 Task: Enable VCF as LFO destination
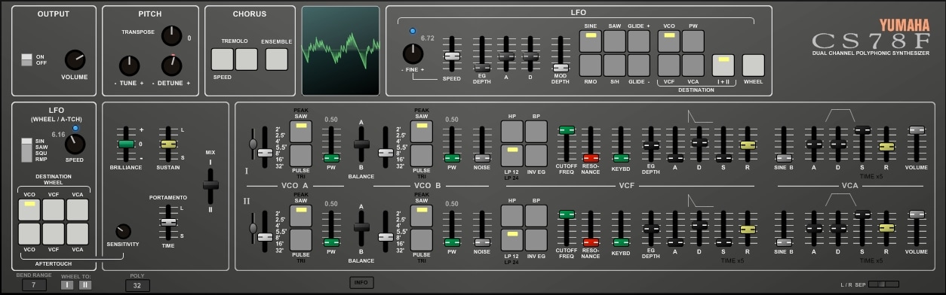pos(669,65)
